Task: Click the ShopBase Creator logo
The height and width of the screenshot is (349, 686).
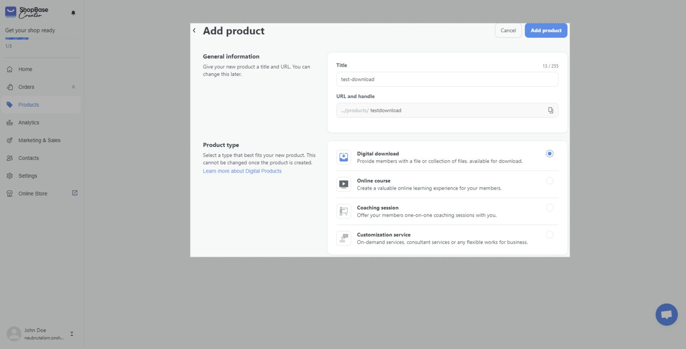Action: click(x=27, y=12)
